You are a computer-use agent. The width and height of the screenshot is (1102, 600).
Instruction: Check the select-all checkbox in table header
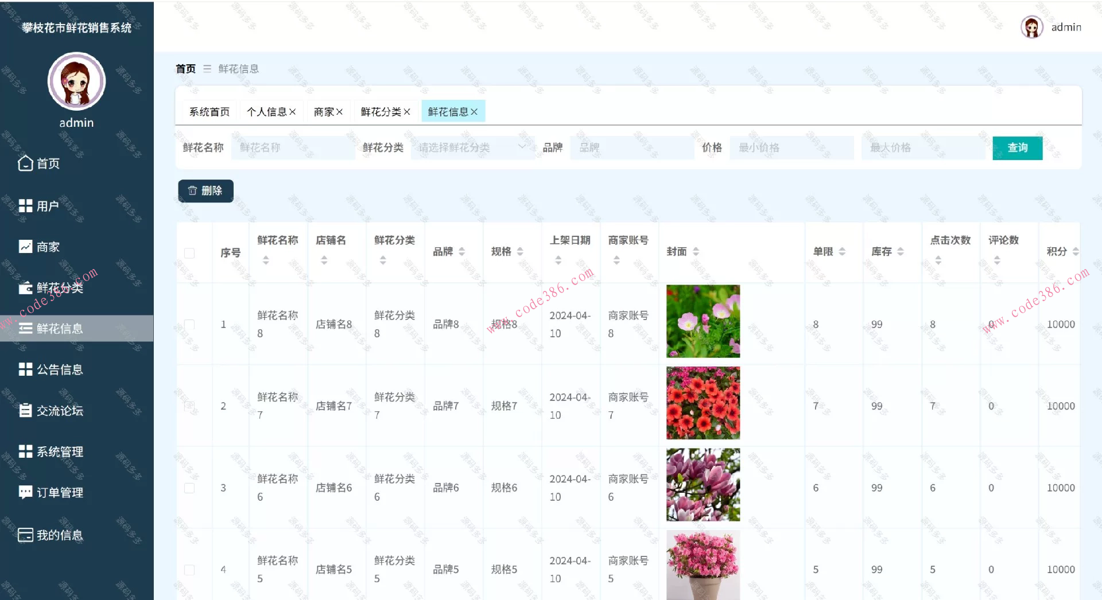coord(190,252)
